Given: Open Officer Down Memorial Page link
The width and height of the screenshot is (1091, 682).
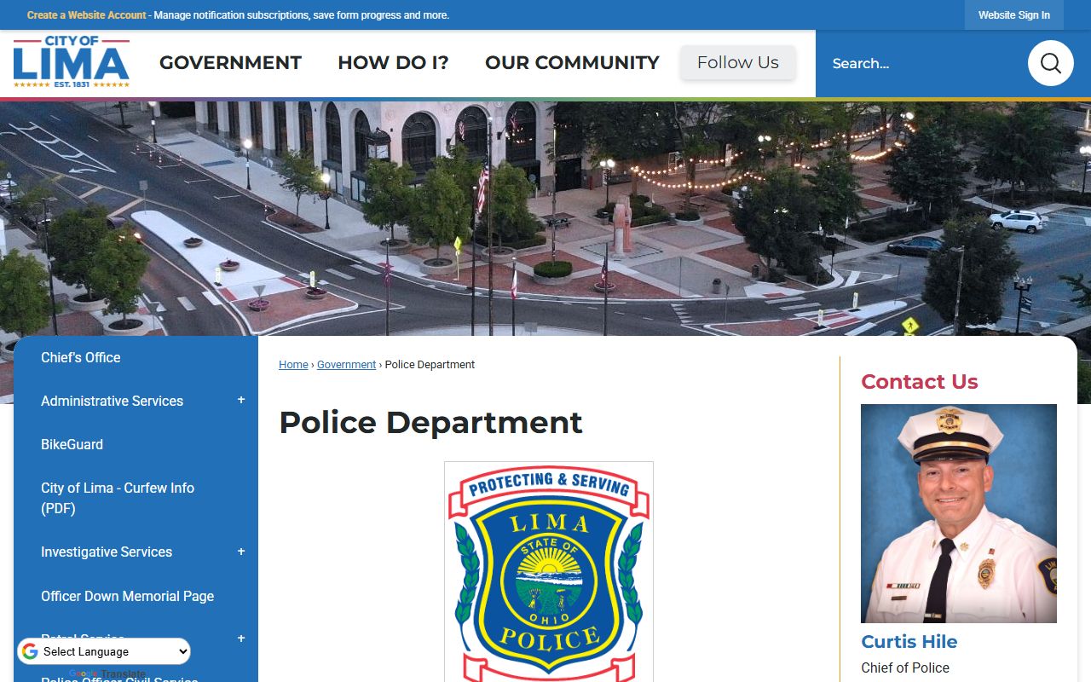Looking at the screenshot, I should 127,596.
